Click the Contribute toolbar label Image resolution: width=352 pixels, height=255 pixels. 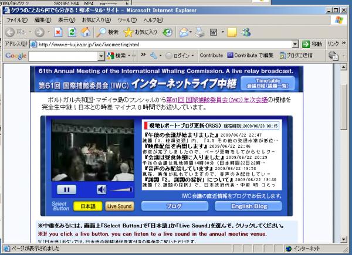(x=211, y=55)
